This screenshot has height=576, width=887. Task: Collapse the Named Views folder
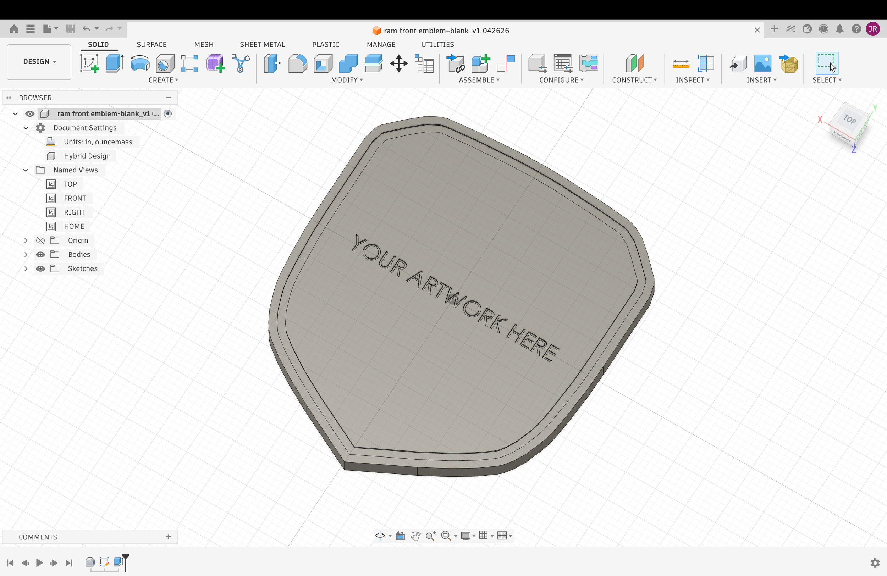(26, 170)
